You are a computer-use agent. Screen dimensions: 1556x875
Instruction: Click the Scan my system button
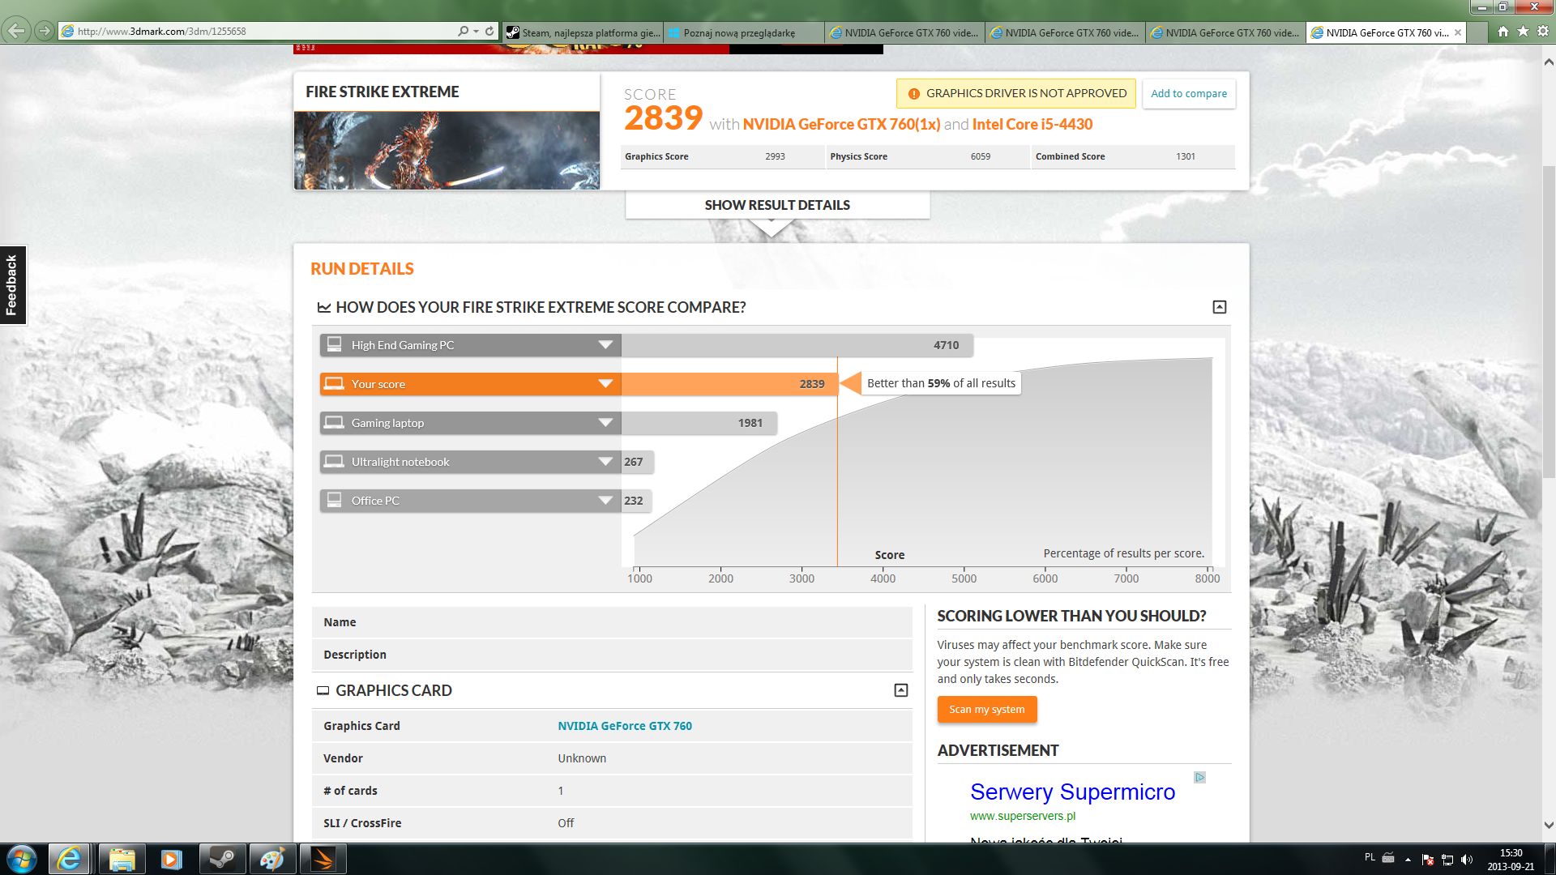click(x=986, y=709)
